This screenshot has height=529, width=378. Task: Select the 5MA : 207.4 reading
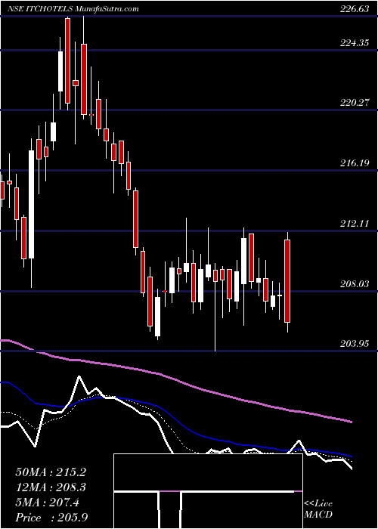point(47,503)
